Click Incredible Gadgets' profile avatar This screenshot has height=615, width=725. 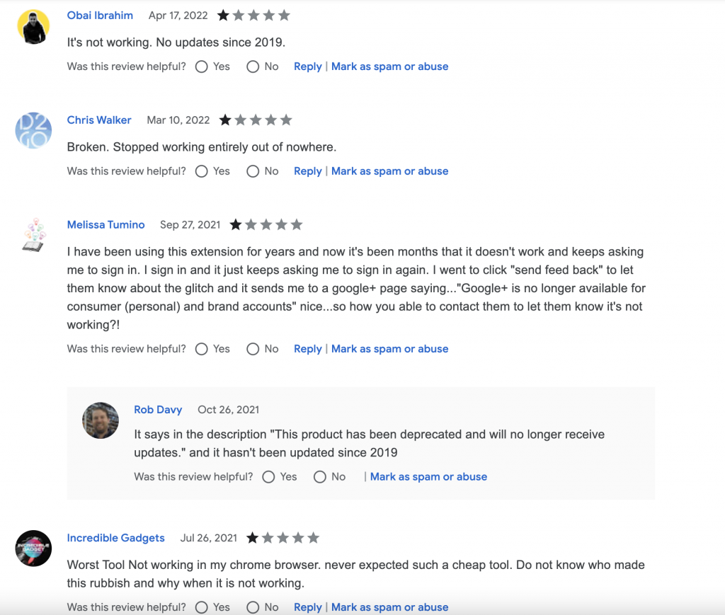tap(33, 548)
